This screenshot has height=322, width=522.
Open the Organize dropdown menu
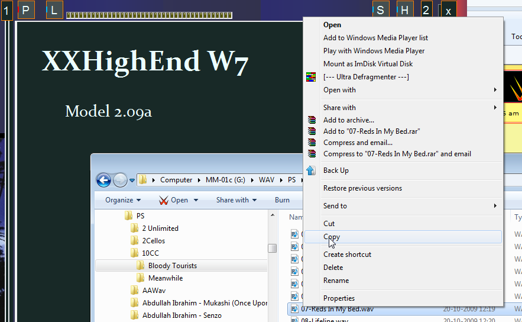pyautogui.click(x=123, y=200)
